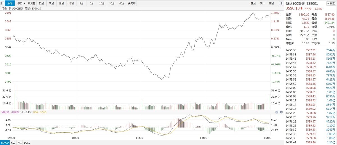Image resolution: width=337 pixels, height=145 pixels.
Task: Select the RSI indicator tab
Action: pyautogui.click(x=20, y=142)
